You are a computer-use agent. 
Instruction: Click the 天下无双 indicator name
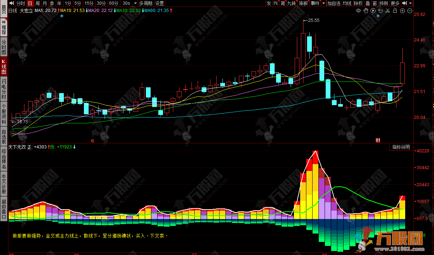(x=17, y=147)
